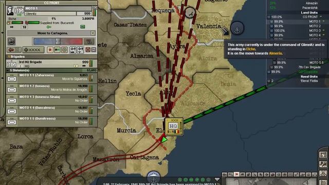Click the top button of right-edge vertical toolbar
This screenshot has height=185, width=329.
tap(323, 155)
